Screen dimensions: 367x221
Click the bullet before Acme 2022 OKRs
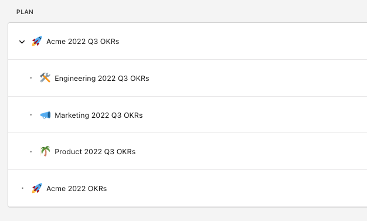tap(22, 188)
